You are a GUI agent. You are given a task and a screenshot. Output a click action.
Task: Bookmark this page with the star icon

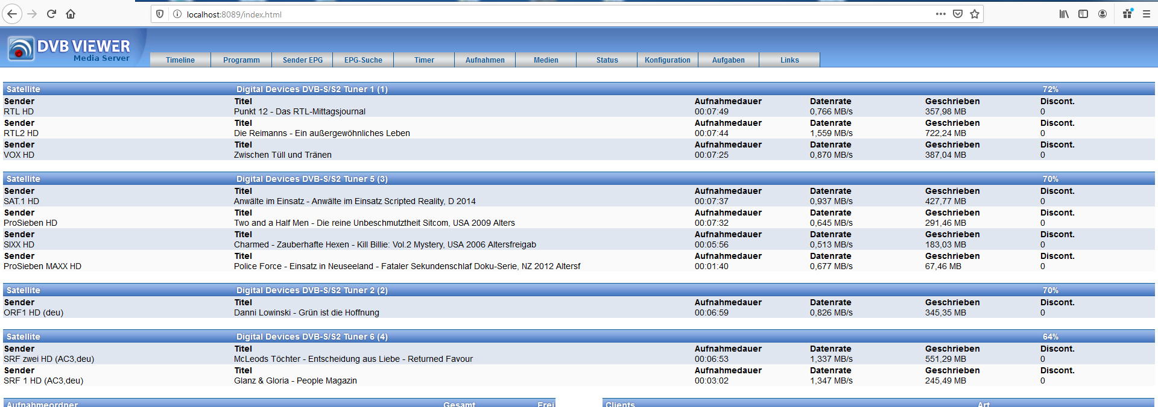point(975,14)
